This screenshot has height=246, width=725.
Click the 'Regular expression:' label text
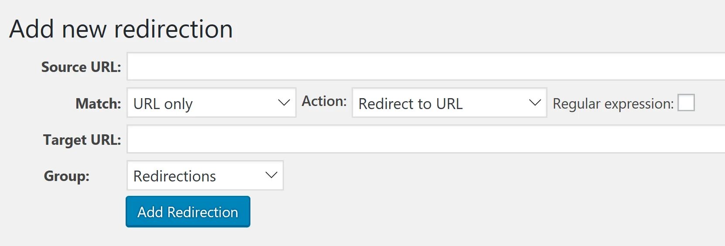(x=613, y=104)
